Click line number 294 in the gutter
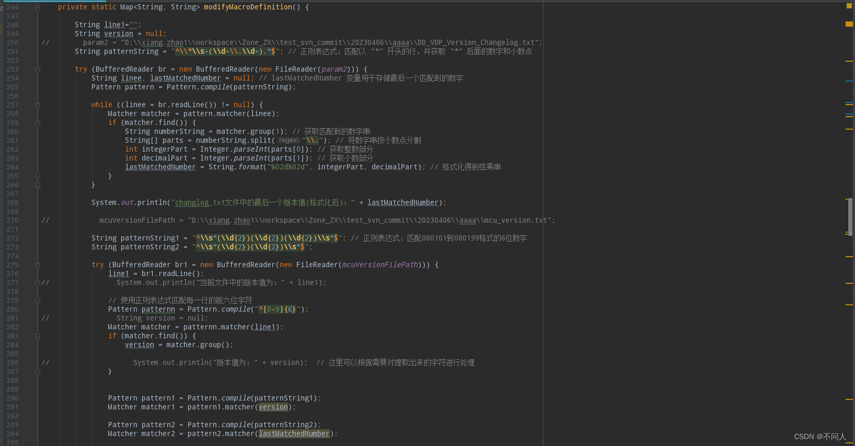Screen dimensions: 855x446 [x=13, y=434]
